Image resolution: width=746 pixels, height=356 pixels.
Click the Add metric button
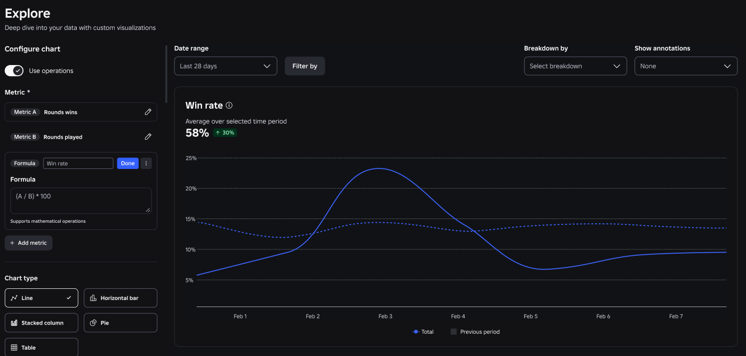pyautogui.click(x=29, y=243)
